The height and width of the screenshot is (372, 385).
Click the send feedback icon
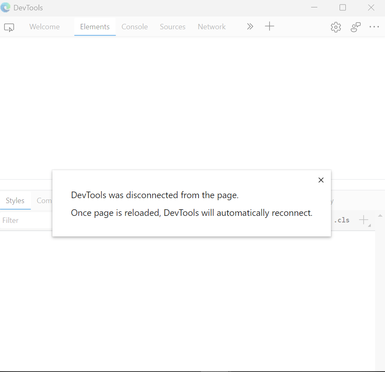pos(355,27)
